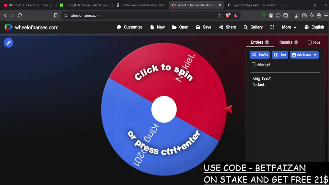
Task: Tick the Hide checkbox
Action: (x=310, y=43)
